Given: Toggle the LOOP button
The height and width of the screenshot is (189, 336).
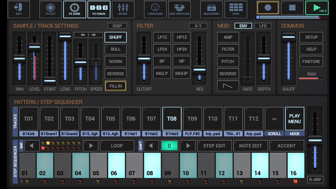Looking at the screenshot, I should point(117,146).
